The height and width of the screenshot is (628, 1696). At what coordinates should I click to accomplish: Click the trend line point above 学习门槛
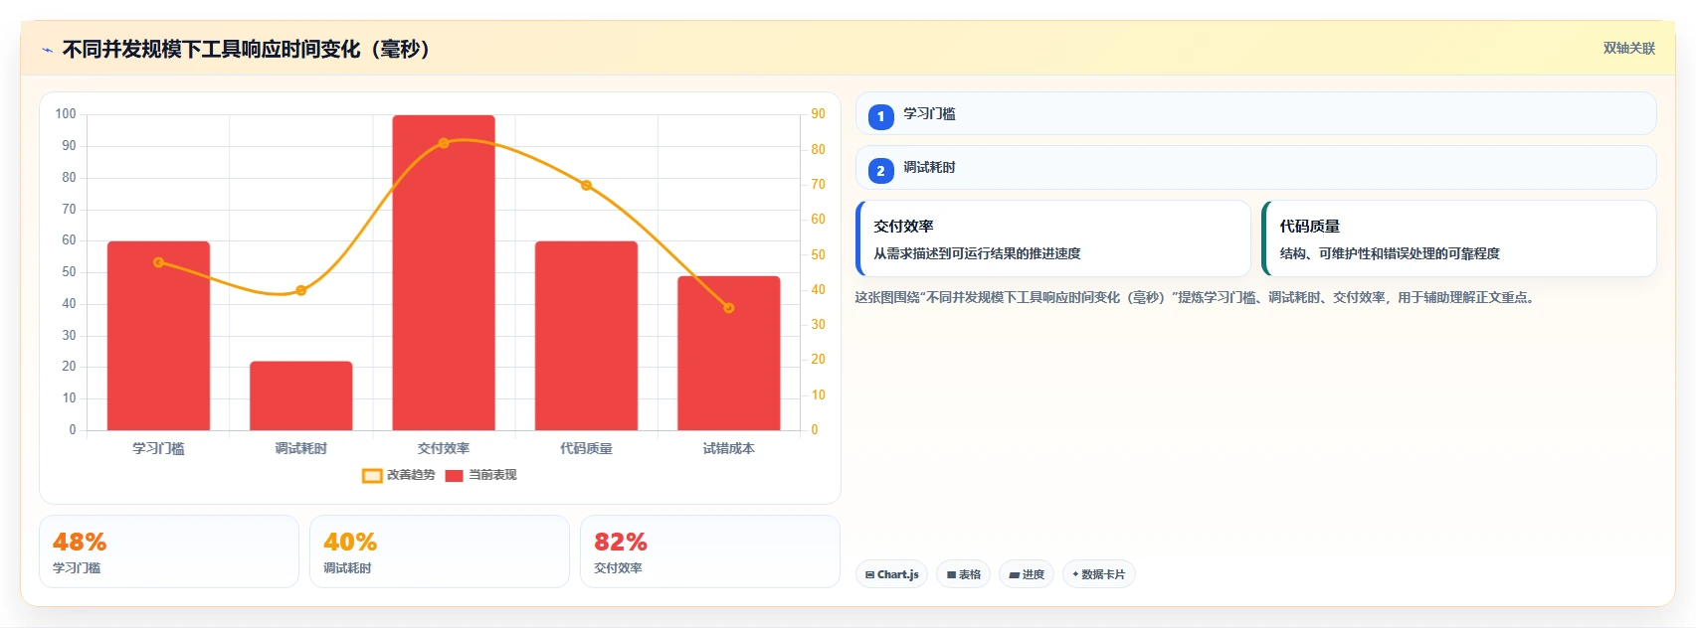(158, 262)
